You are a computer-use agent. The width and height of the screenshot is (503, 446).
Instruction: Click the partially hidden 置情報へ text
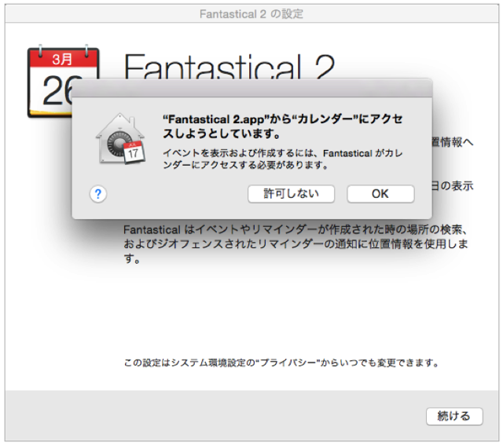point(452,142)
